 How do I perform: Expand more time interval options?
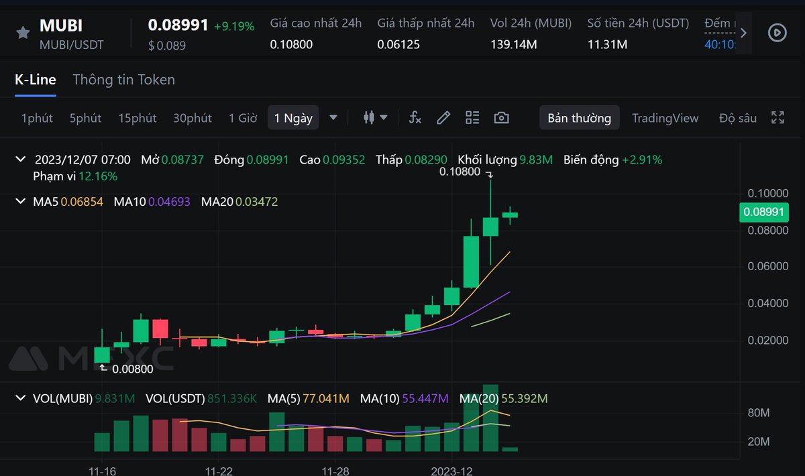tap(333, 117)
